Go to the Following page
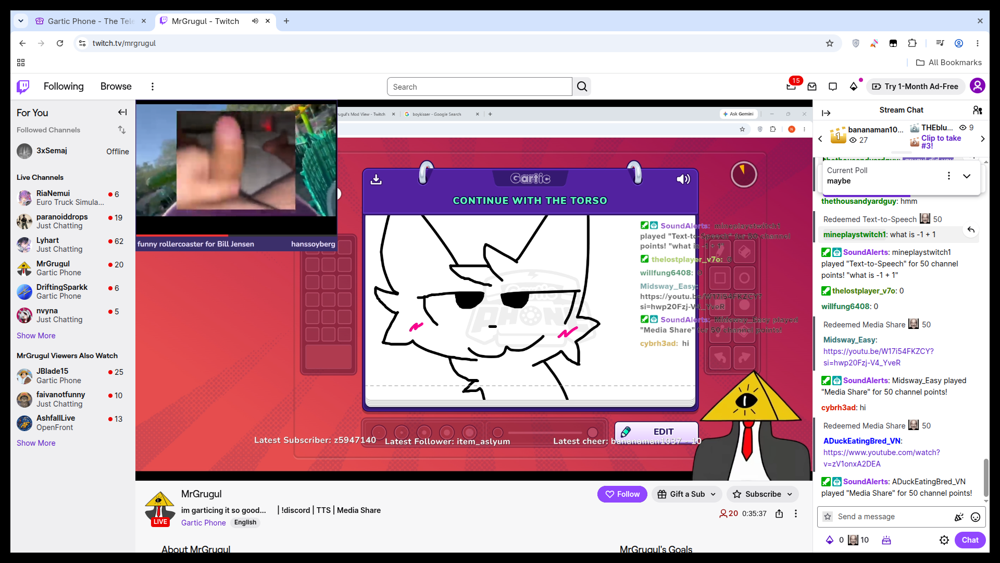 point(64,87)
